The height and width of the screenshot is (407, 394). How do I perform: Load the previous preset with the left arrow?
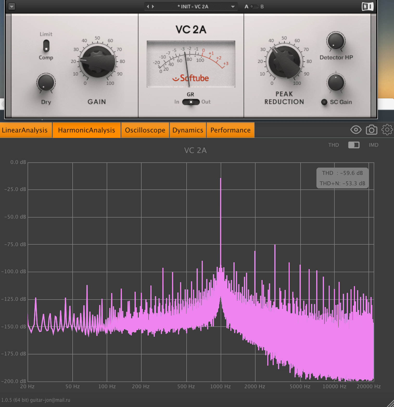click(148, 7)
